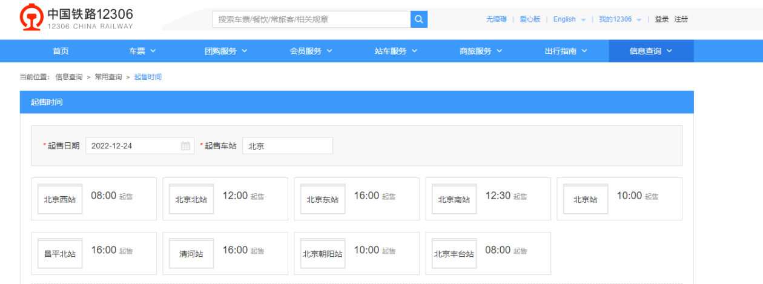763x284 pixels.
Task: Select the 北京丰台站 station card icon
Action: click(x=454, y=254)
